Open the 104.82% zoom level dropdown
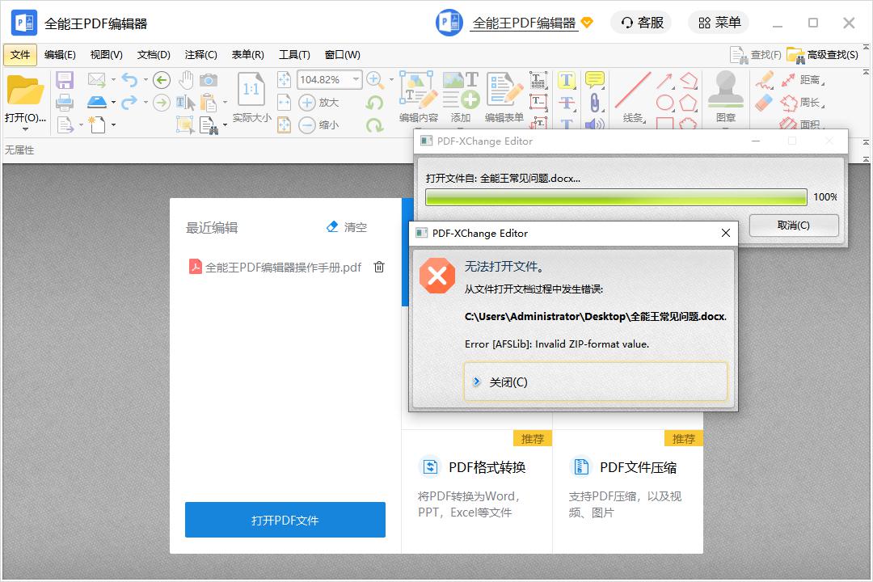 pyautogui.click(x=356, y=80)
